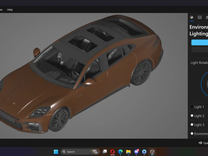Screen dimensions: 208x156
Task: Open the Light 3 color swatch
Action: [x=192, y=124]
